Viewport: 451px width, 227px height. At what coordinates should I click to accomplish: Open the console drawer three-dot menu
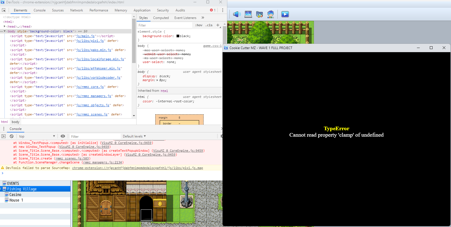(x=4, y=129)
